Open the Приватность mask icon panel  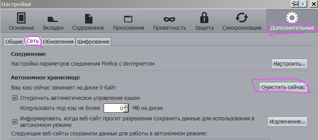point(169,22)
